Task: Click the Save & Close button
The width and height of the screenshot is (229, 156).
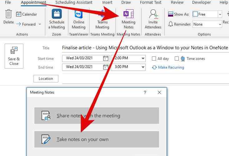Action: point(14,56)
